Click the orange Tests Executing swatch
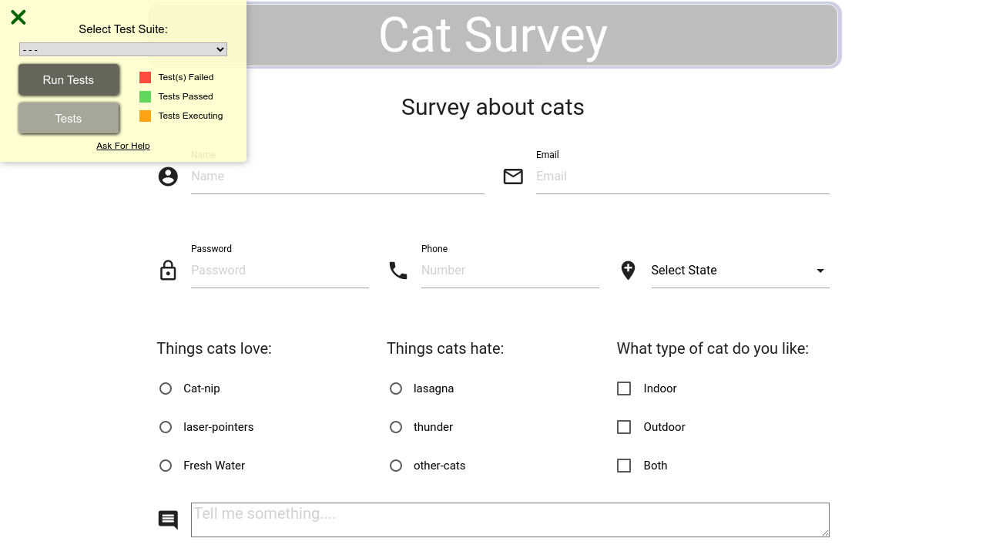Screen dimensions: 986x555 145,116
